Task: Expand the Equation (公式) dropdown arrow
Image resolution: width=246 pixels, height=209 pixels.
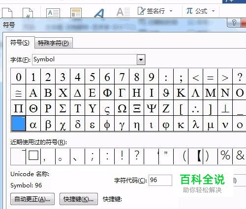Action: (x=213, y=11)
